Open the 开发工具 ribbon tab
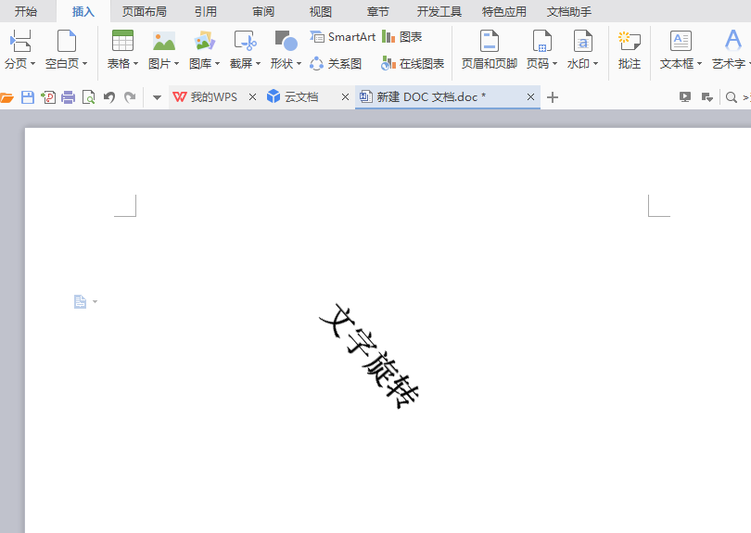 439,11
